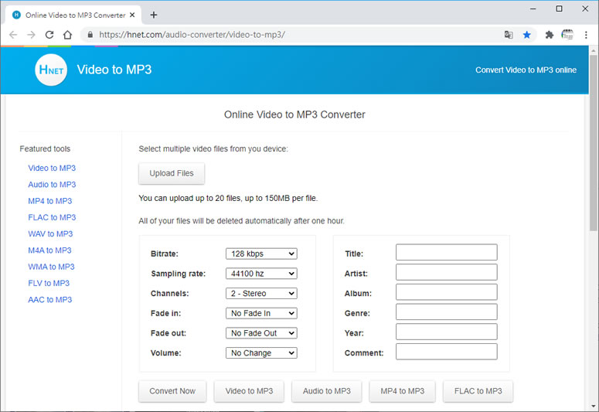Viewport: 599px width, 412px height.
Task: Click the browser back arrow
Action: [13, 35]
